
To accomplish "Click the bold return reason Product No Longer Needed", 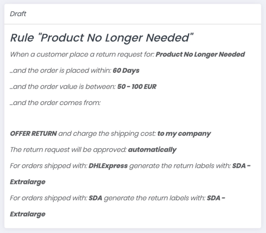I will (200, 55).
